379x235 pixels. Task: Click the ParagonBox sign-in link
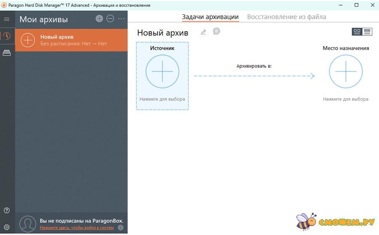point(77,228)
